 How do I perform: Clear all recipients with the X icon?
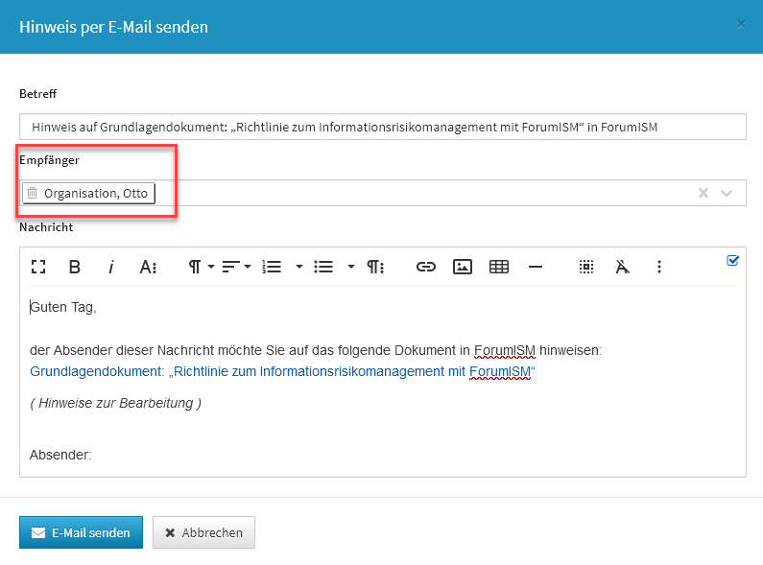(x=703, y=193)
